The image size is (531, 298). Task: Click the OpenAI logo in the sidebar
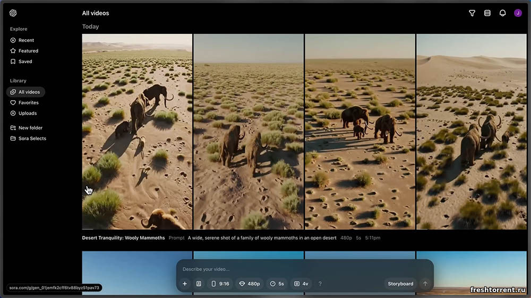(x=13, y=13)
